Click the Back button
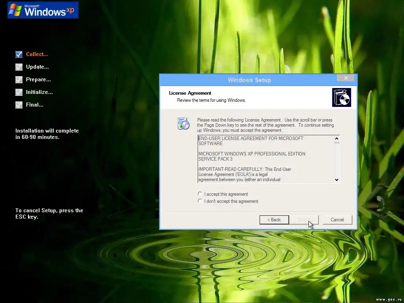Screen dimensions: 404x303 (274, 220)
